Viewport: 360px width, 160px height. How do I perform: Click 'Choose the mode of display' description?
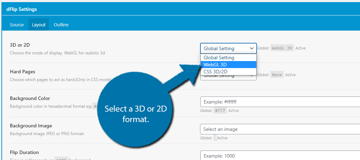(57, 53)
